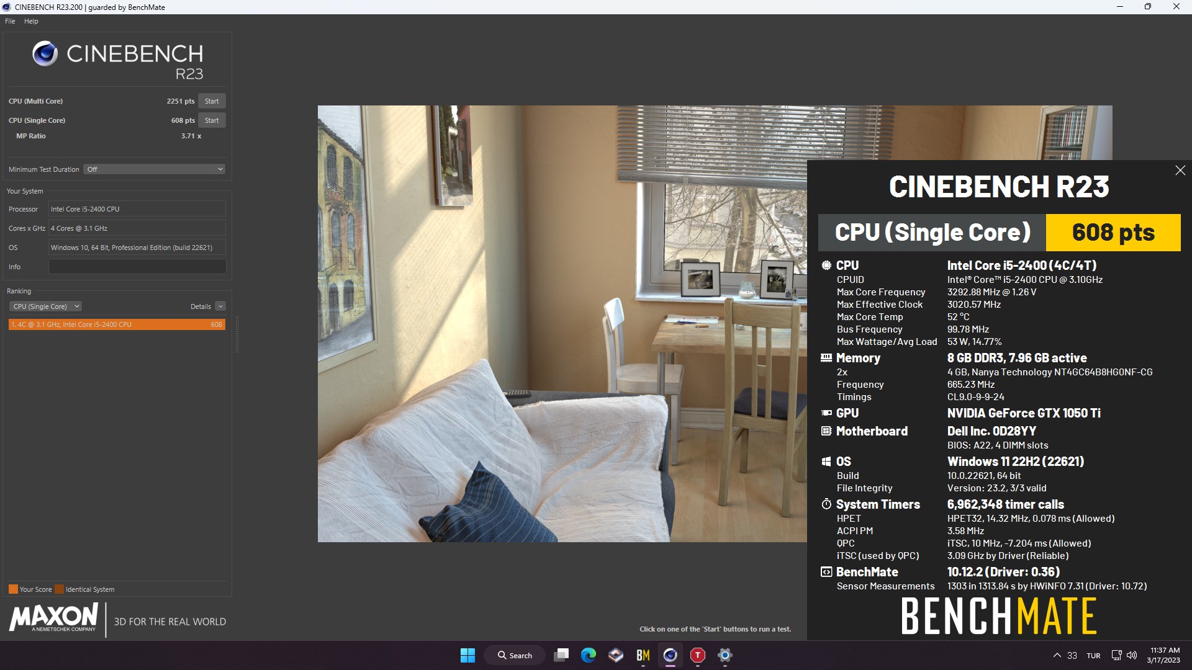Open the ranking CPU (Single Core) dropdown
Image resolution: width=1192 pixels, height=670 pixels.
[x=45, y=306]
